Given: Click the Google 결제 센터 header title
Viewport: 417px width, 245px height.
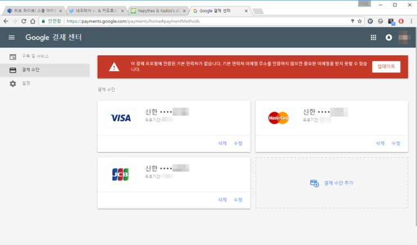Looking at the screenshot, I should click(53, 37).
